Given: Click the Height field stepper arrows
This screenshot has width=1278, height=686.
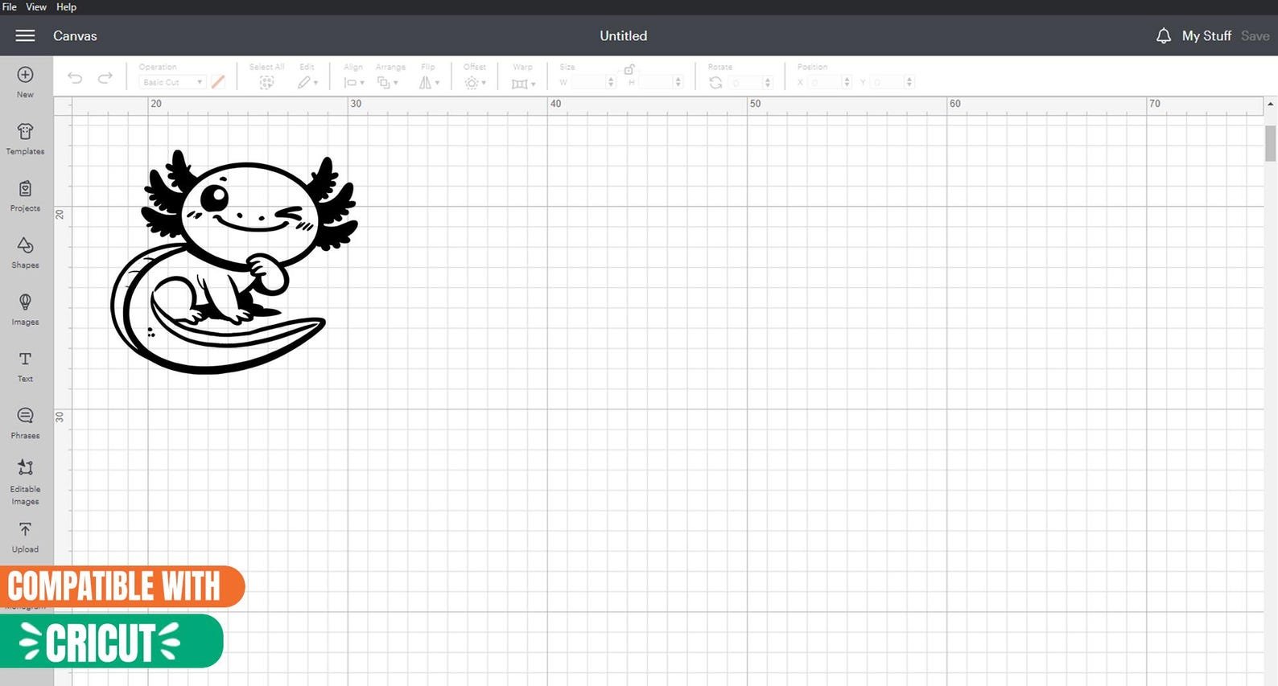Looking at the screenshot, I should point(678,82).
